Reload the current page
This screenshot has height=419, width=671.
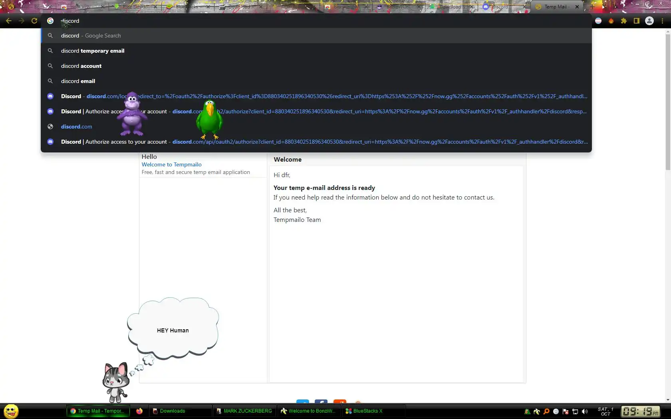click(34, 21)
